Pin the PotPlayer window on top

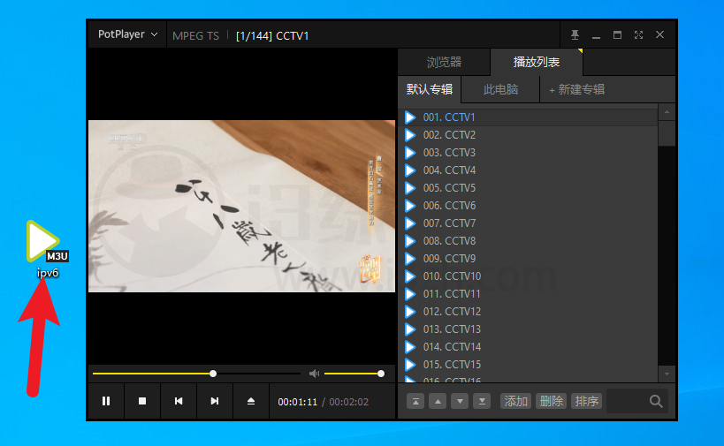pos(575,34)
